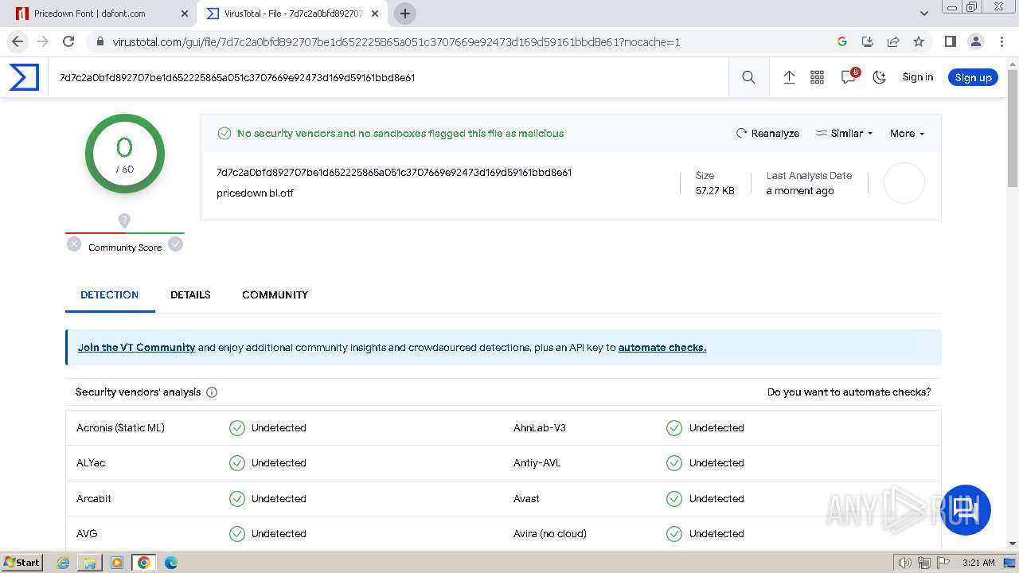
Task: Click the info icon beside Security vendors' analysis
Action: click(212, 392)
